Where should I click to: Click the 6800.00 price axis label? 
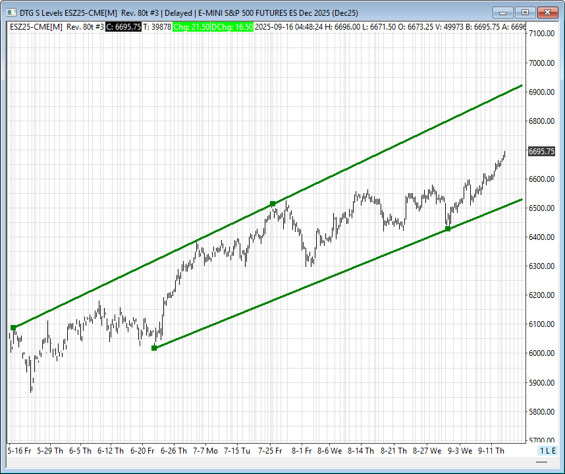(541, 121)
